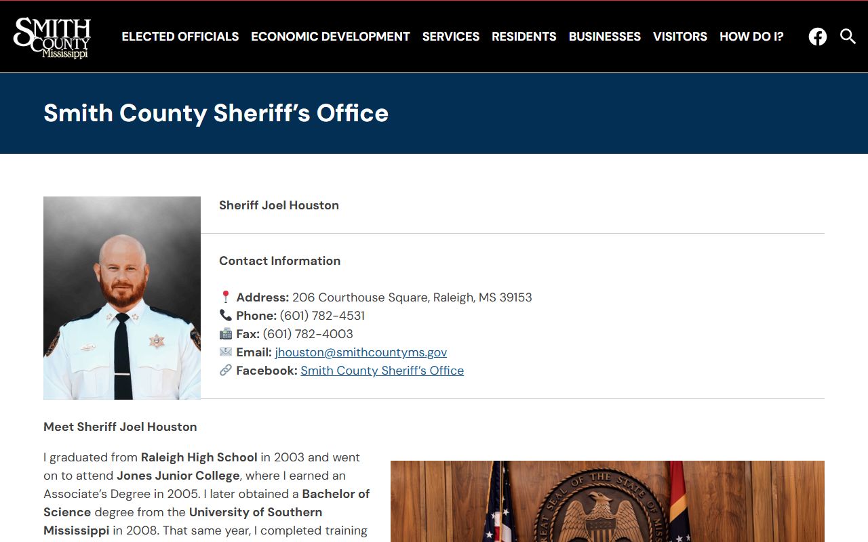Open the Businesses menu
Image resolution: width=868 pixels, height=542 pixels.
(x=605, y=37)
